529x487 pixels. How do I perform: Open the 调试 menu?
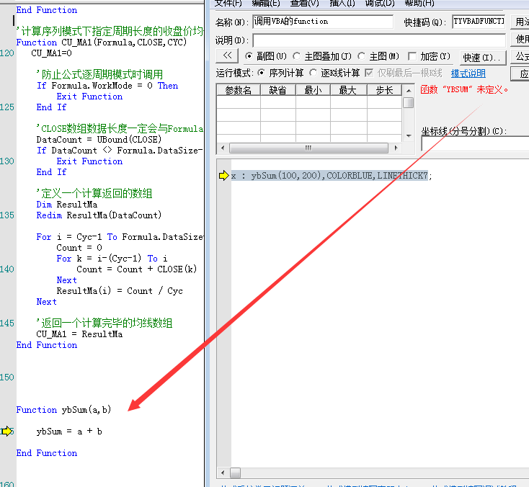379,4
